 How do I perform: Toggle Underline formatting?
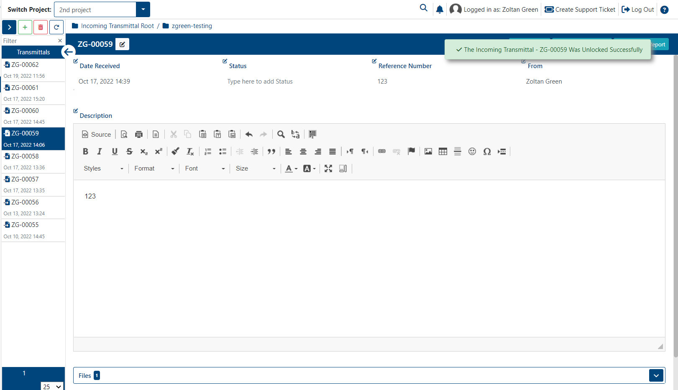115,151
